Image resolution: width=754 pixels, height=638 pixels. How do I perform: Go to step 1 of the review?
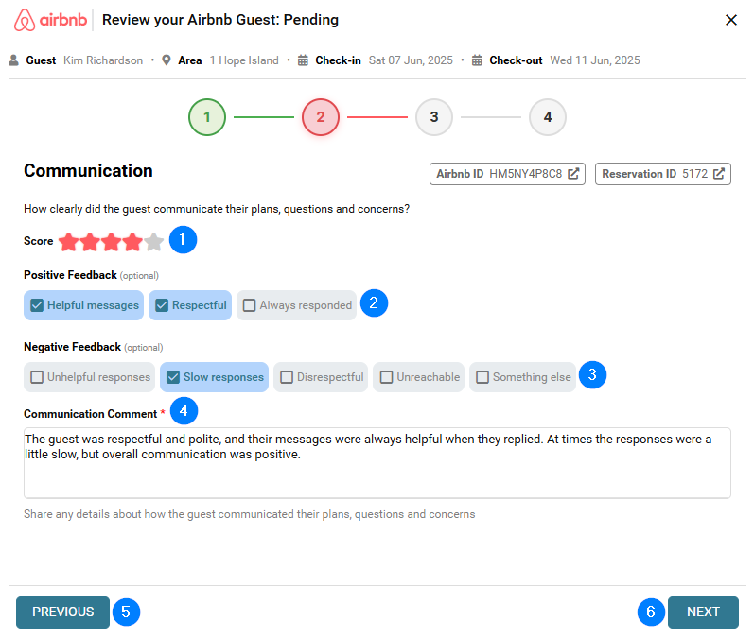coord(207,117)
